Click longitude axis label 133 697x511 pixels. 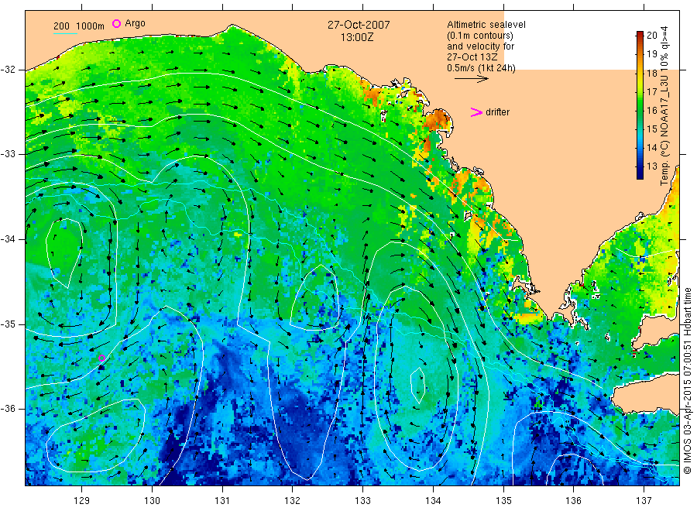click(x=362, y=501)
